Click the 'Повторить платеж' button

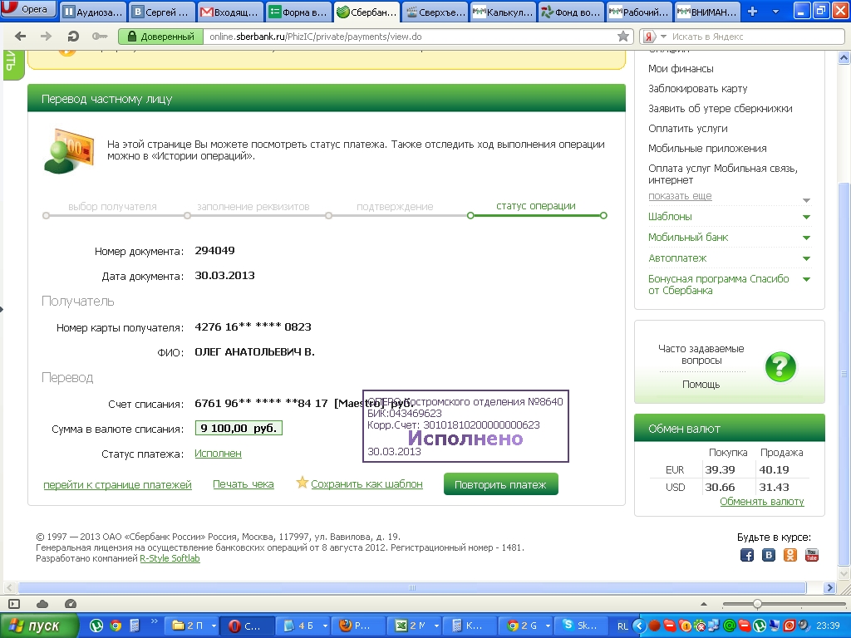coord(500,484)
